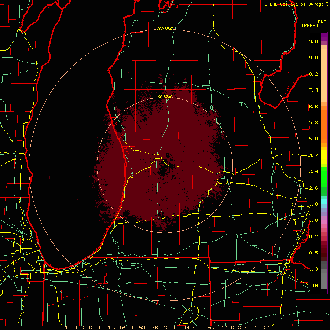Click the 5.0 scale value
The width and height of the screenshot is (330, 330).
pos(313,139)
